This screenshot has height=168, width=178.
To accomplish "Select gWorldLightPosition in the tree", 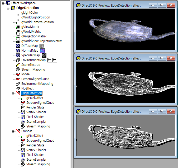I will (x=36, y=17).
